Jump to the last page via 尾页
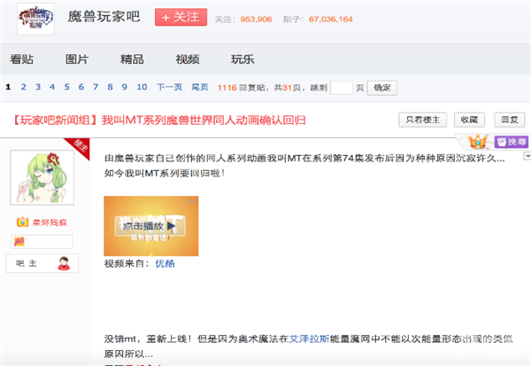This screenshot has height=366, width=531. [200, 87]
